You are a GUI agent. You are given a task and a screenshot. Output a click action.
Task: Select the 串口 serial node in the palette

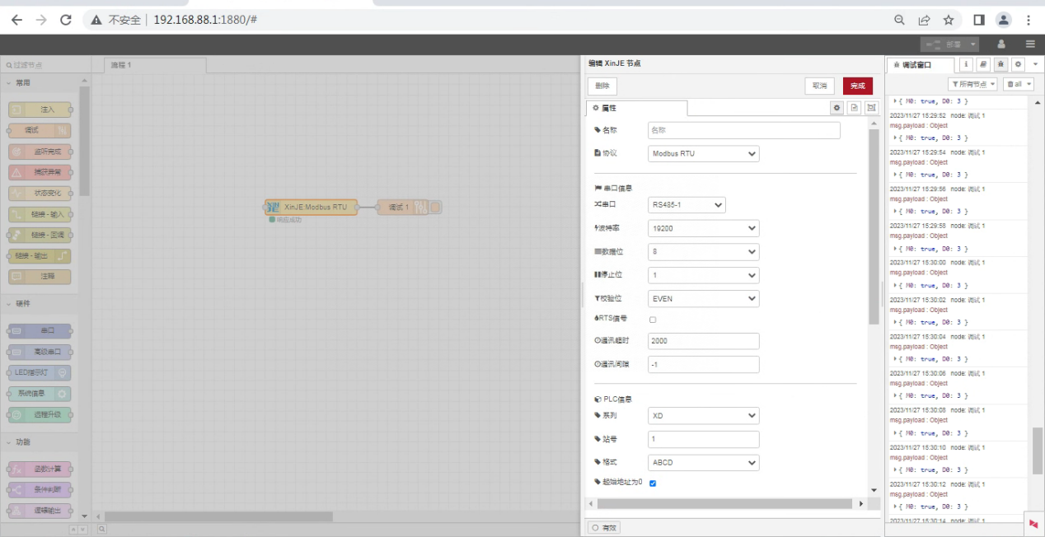tap(40, 331)
